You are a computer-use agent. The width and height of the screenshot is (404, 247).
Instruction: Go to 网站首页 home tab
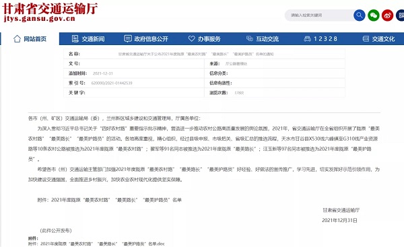(x=30, y=39)
